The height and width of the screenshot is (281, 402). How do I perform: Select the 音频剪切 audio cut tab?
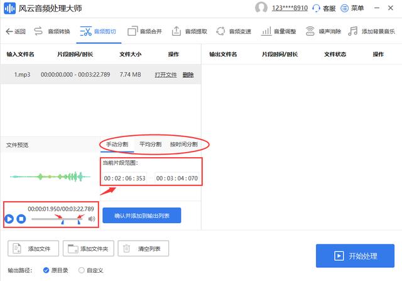pos(98,31)
